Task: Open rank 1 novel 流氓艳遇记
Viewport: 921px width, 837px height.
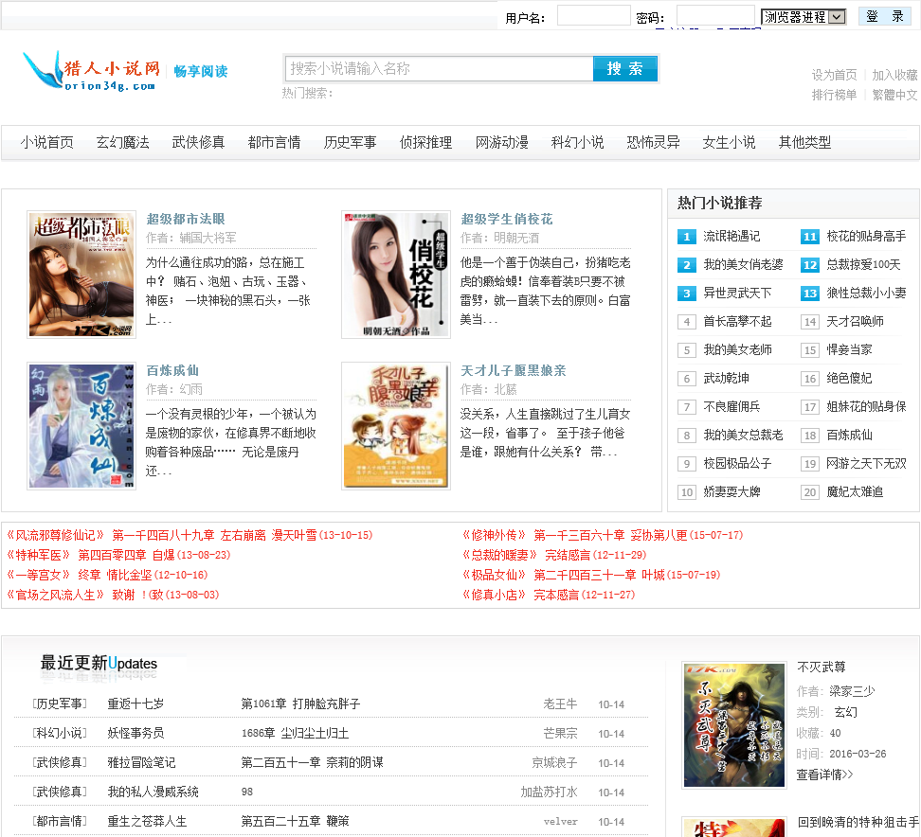Action: click(731, 237)
